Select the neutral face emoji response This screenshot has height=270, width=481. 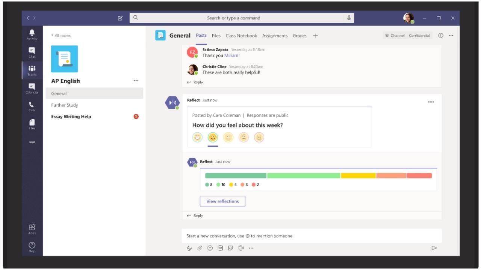click(x=228, y=138)
